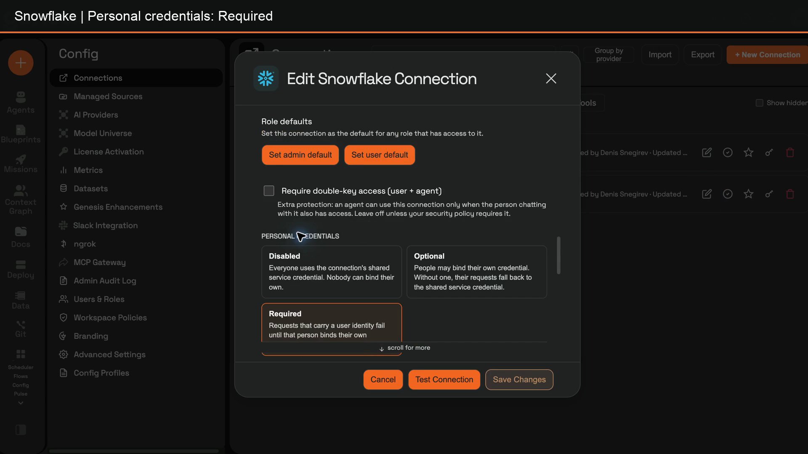Image resolution: width=808 pixels, height=454 pixels.
Task: Click the Import button
Action: coord(660,55)
